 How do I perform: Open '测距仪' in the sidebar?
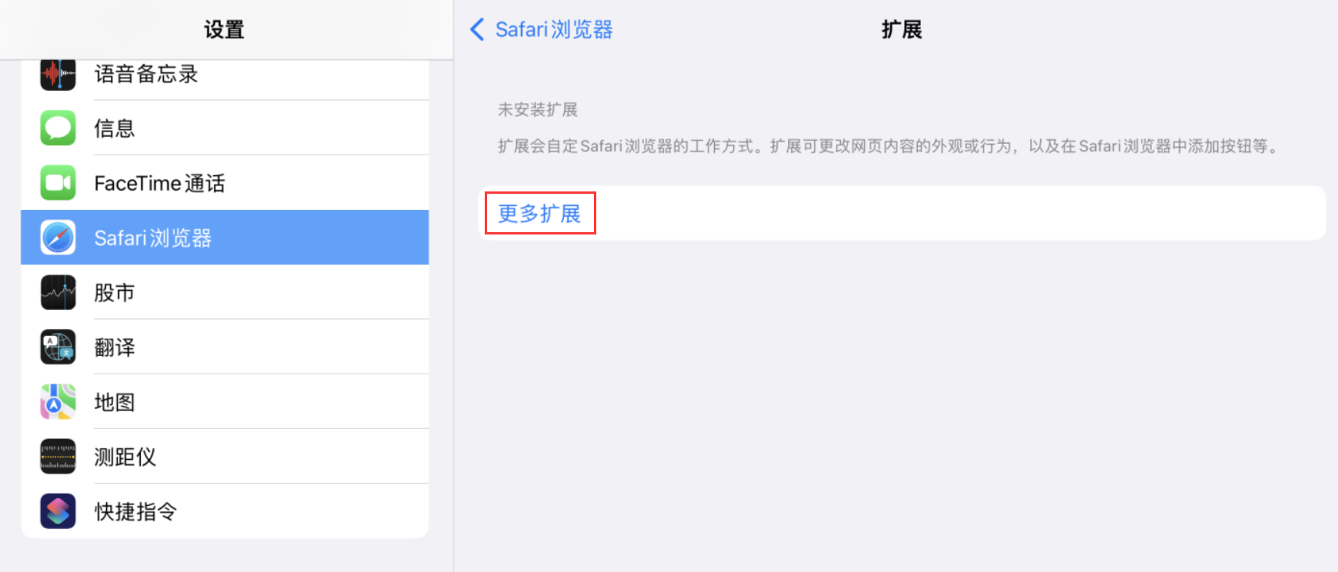point(125,457)
